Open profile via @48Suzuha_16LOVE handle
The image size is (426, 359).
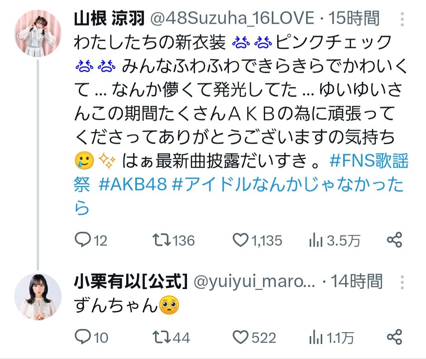[232, 18]
